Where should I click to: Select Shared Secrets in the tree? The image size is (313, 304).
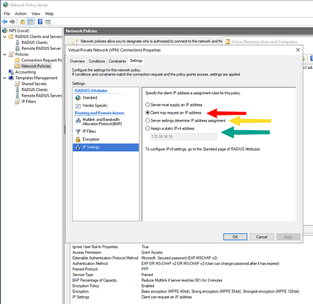tap(34, 84)
